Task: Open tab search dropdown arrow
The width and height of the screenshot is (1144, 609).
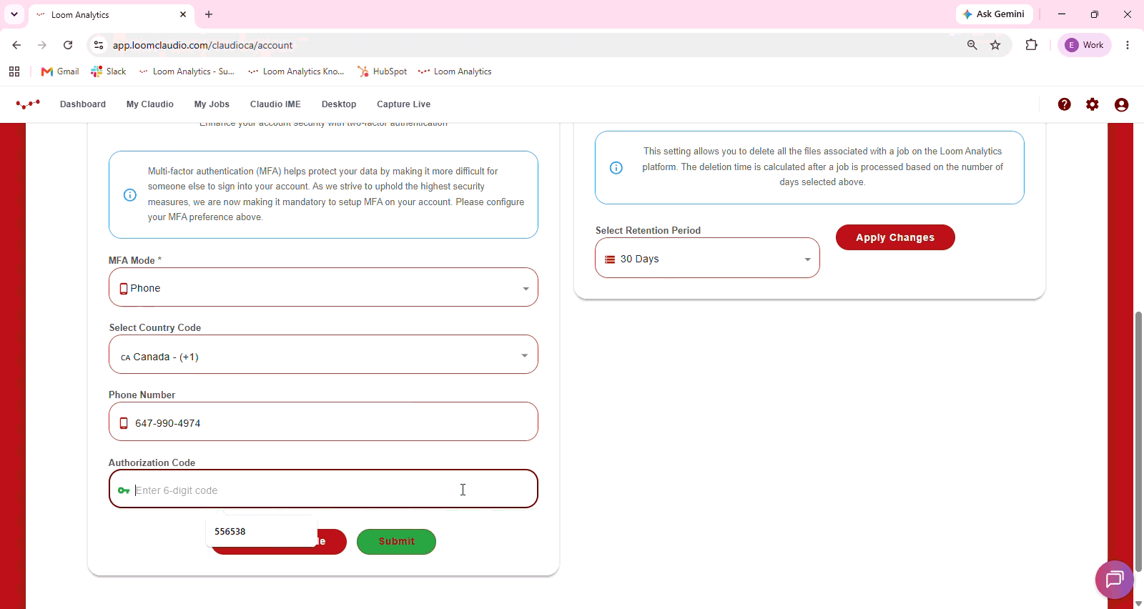Action: click(14, 14)
